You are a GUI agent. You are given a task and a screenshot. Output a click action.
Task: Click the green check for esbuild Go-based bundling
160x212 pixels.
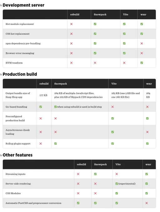[x=41, y=107]
